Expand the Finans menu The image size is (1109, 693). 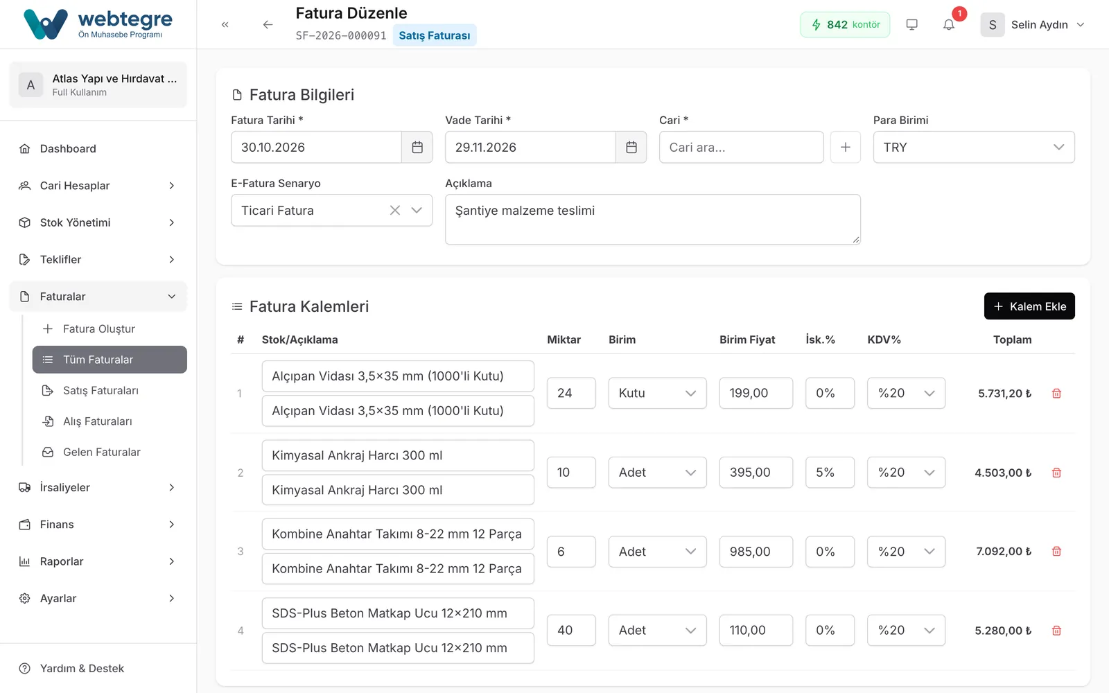(98, 524)
